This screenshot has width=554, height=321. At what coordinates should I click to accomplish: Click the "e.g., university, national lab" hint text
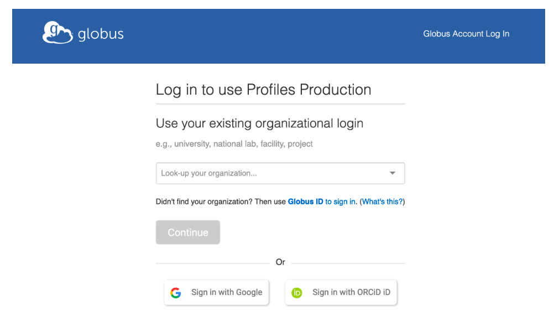coord(234,144)
